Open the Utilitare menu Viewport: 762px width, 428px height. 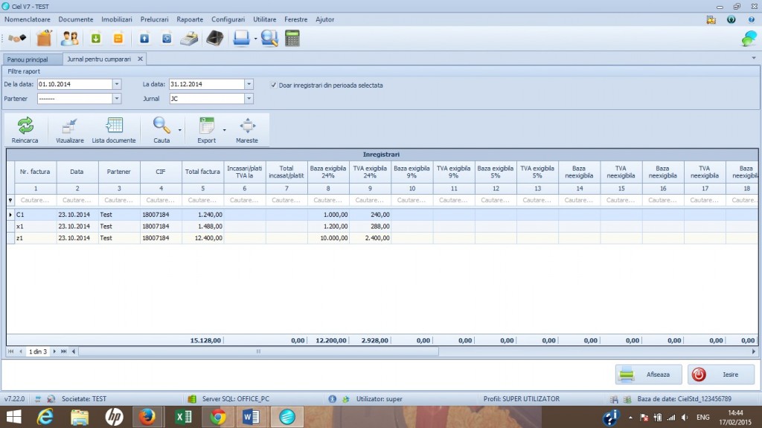coord(264,19)
